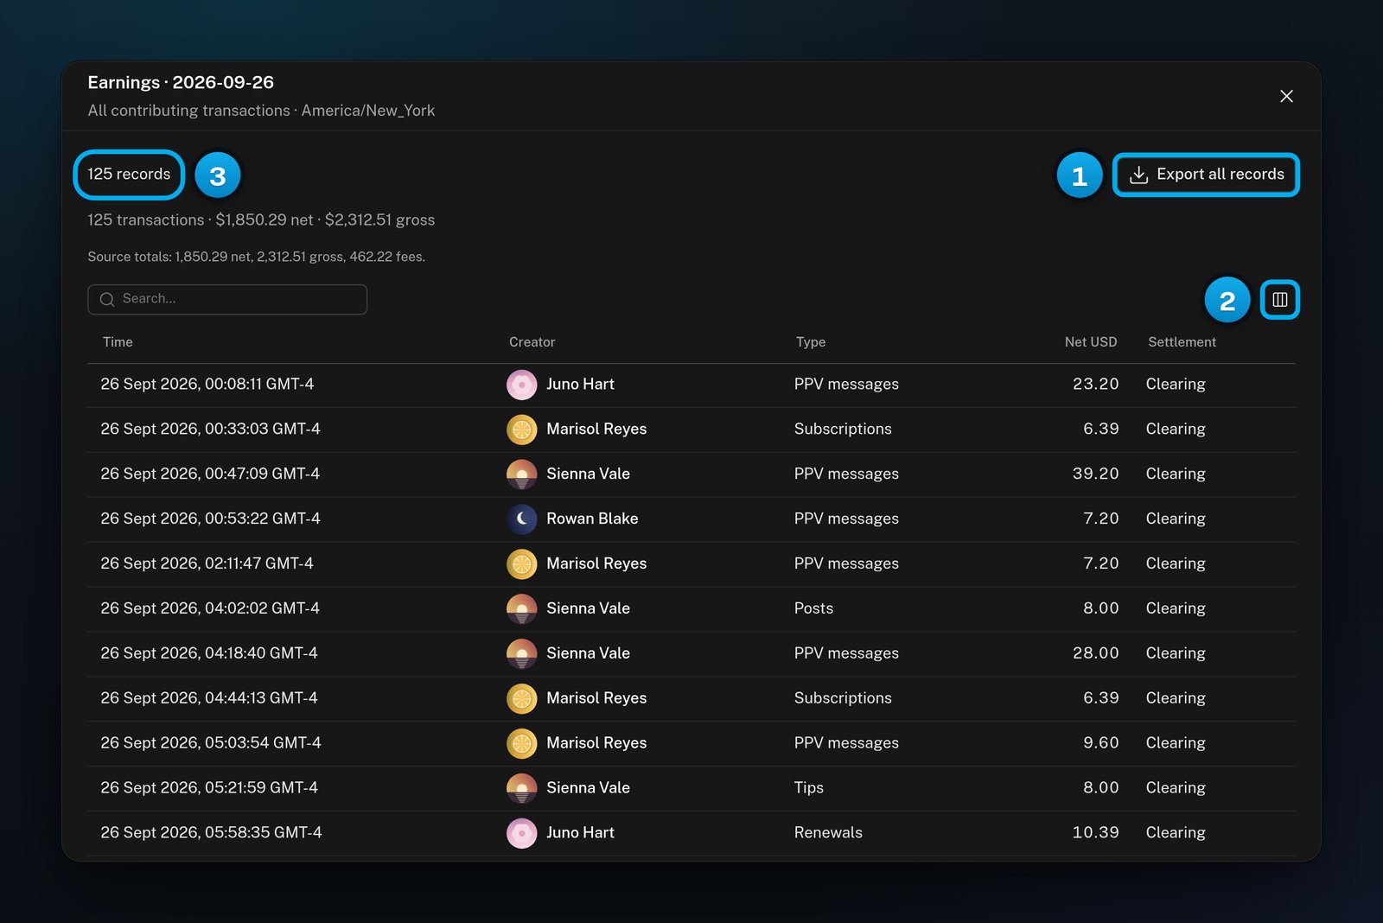Select timestamp 26 Sept 2026, 04:44:13 GMT-4
Screen dimensions: 1383x923
coord(209,698)
